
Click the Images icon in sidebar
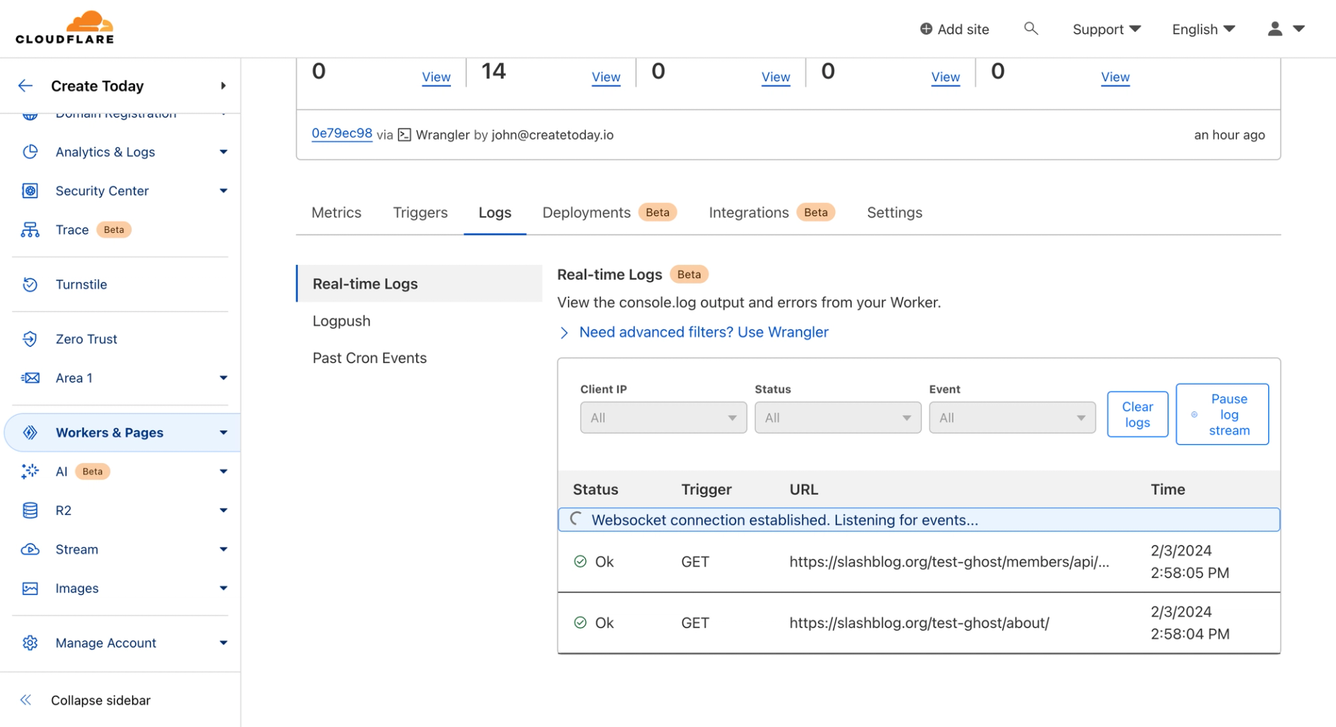click(x=30, y=588)
